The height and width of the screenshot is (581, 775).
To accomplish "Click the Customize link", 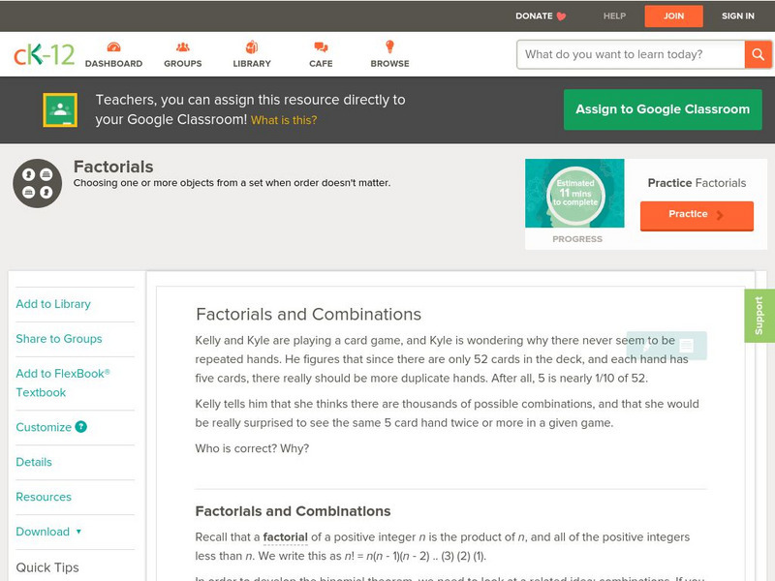I will pyautogui.click(x=44, y=427).
